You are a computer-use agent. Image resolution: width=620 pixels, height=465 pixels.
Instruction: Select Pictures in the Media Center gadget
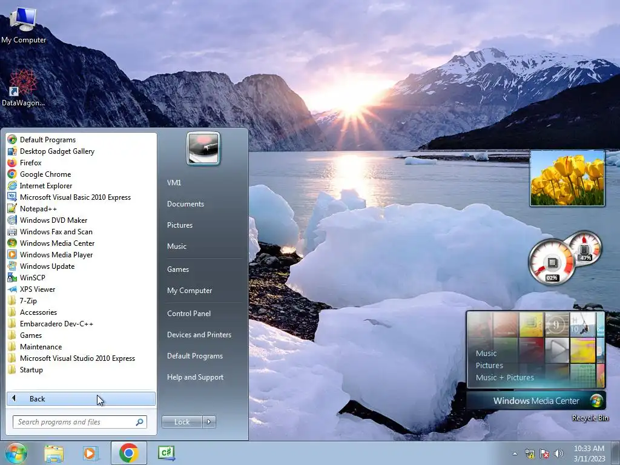(489, 365)
